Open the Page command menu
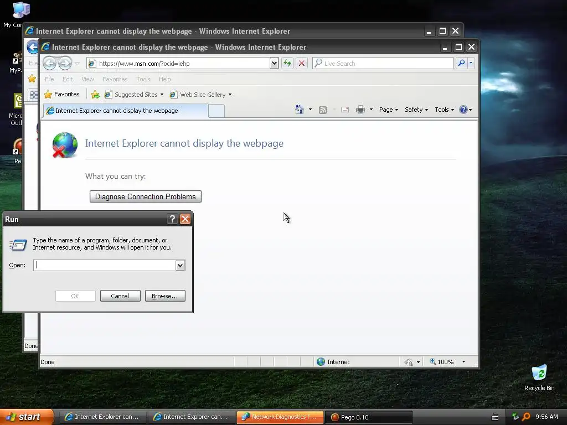The height and width of the screenshot is (425, 567). pos(388,110)
